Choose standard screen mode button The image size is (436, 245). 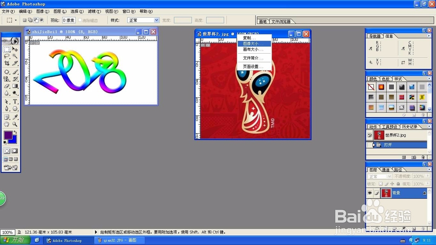tap(6, 160)
